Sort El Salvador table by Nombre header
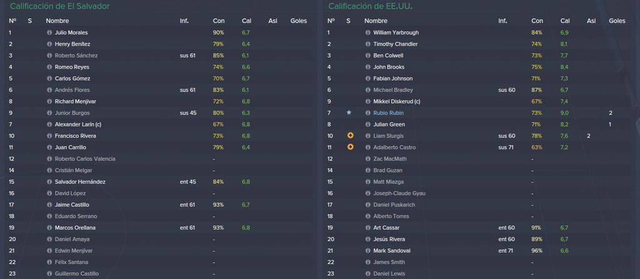The width and height of the screenshot is (640, 279). pyautogui.click(x=57, y=21)
